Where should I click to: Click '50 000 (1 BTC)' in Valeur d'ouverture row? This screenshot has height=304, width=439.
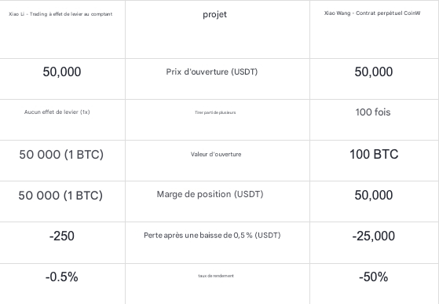tap(61, 155)
